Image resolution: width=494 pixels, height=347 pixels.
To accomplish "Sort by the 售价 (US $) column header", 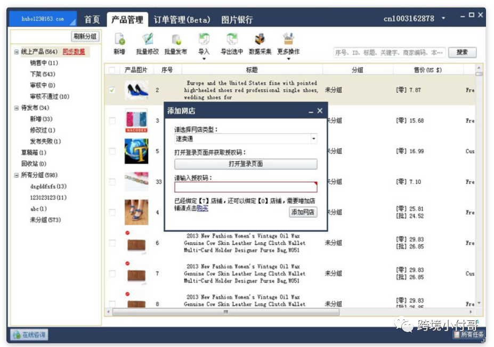I will tap(428, 70).
